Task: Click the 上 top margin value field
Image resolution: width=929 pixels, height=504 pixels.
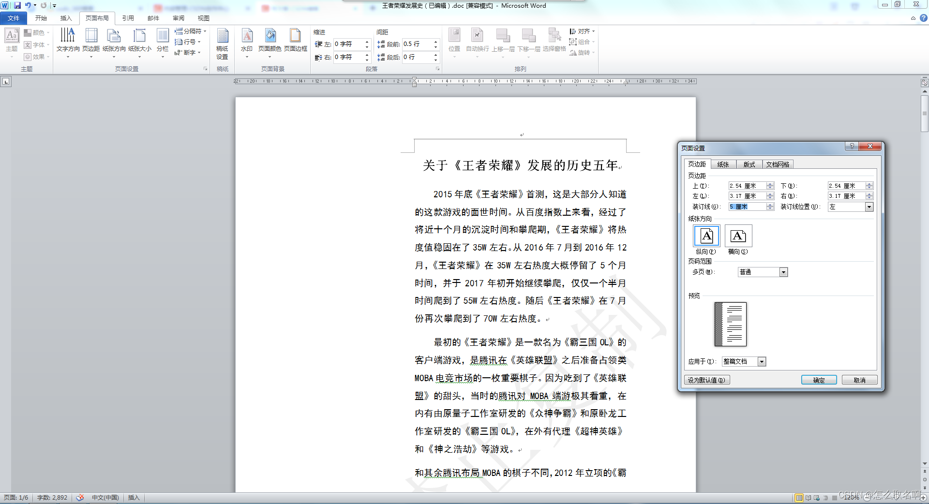Action: [x=747, y=186]
